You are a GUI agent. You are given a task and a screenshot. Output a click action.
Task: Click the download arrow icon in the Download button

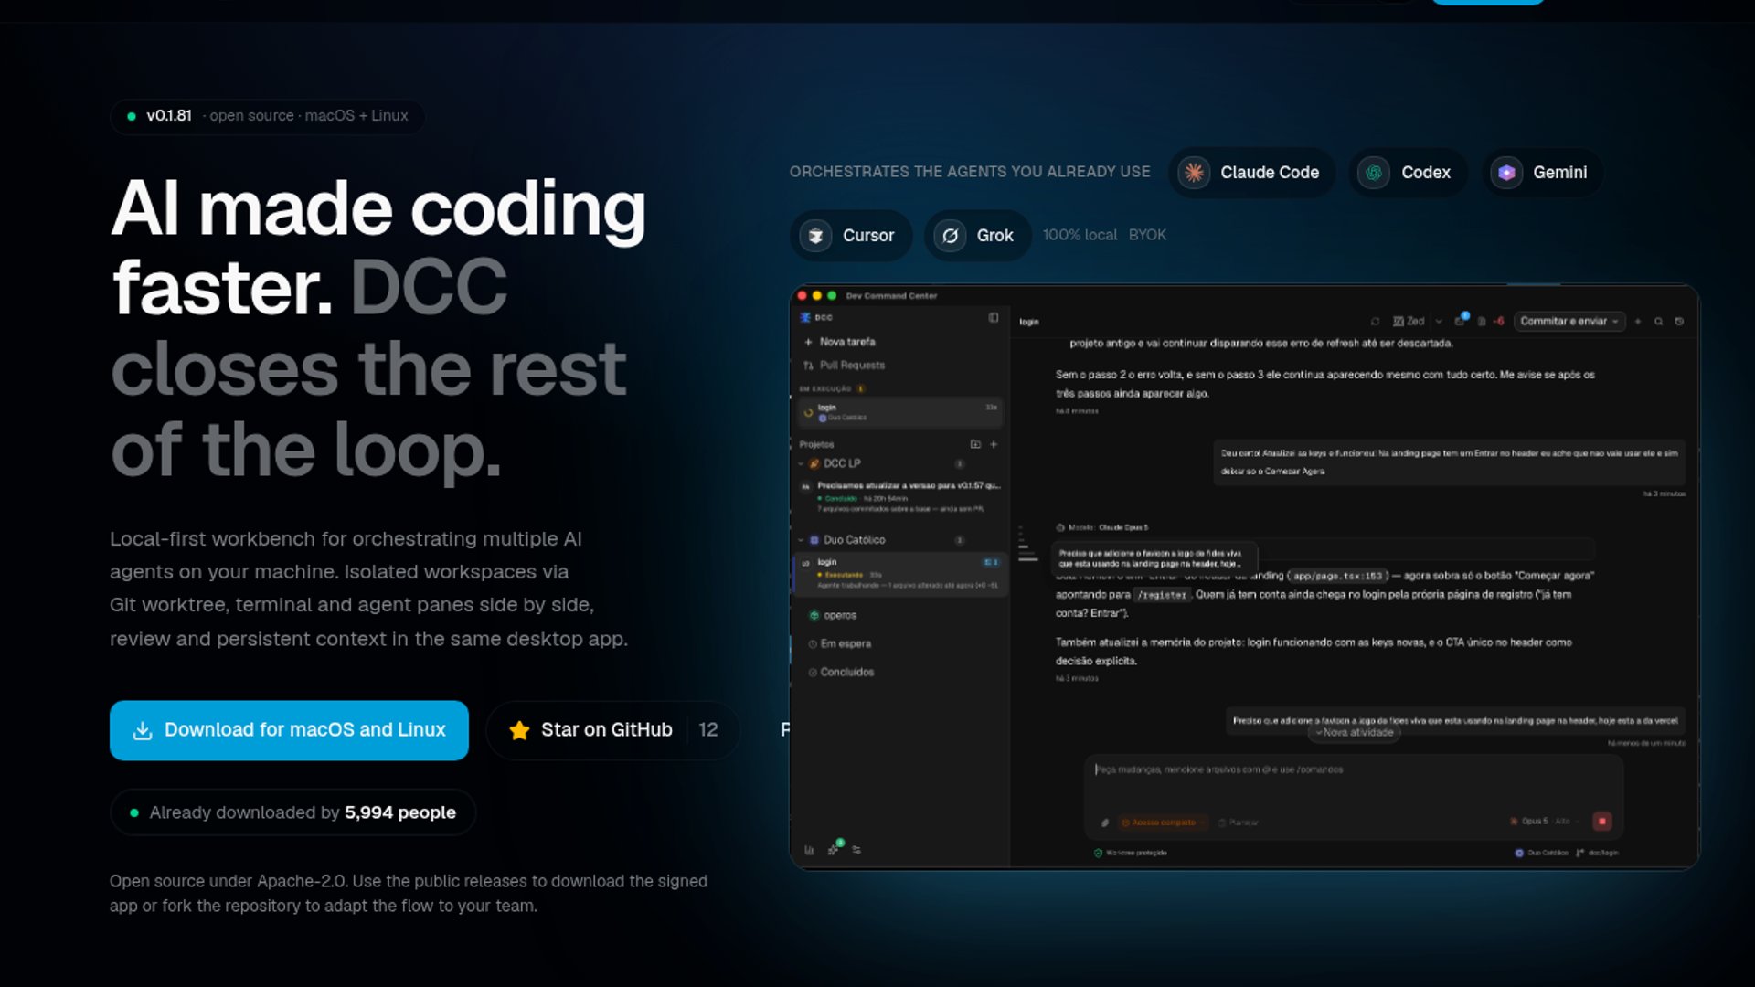[x=142, y=730]
